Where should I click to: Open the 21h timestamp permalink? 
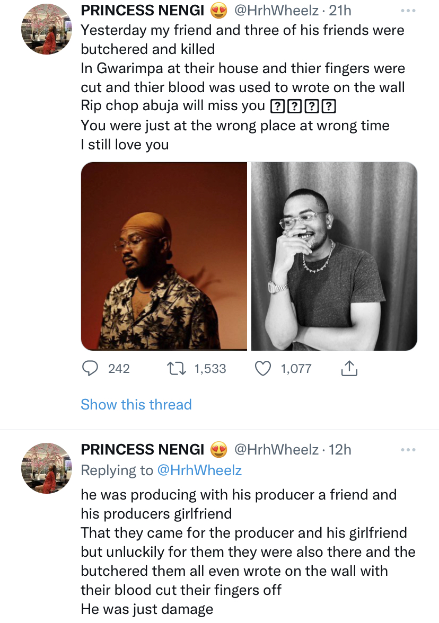point(340,11)
